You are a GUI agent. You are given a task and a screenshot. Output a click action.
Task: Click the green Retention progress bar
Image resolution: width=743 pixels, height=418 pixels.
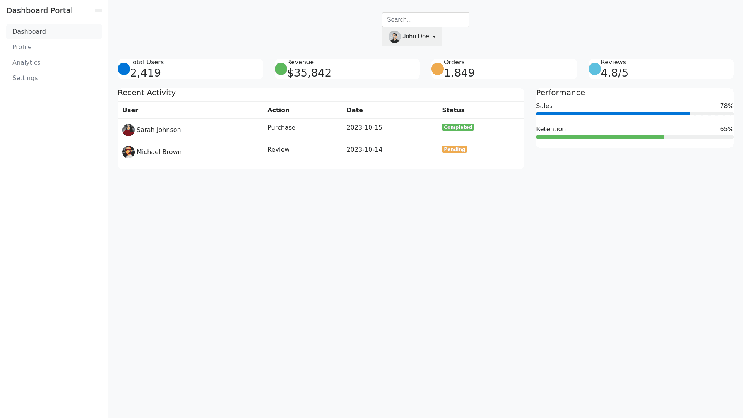click(x=600, y=137)
